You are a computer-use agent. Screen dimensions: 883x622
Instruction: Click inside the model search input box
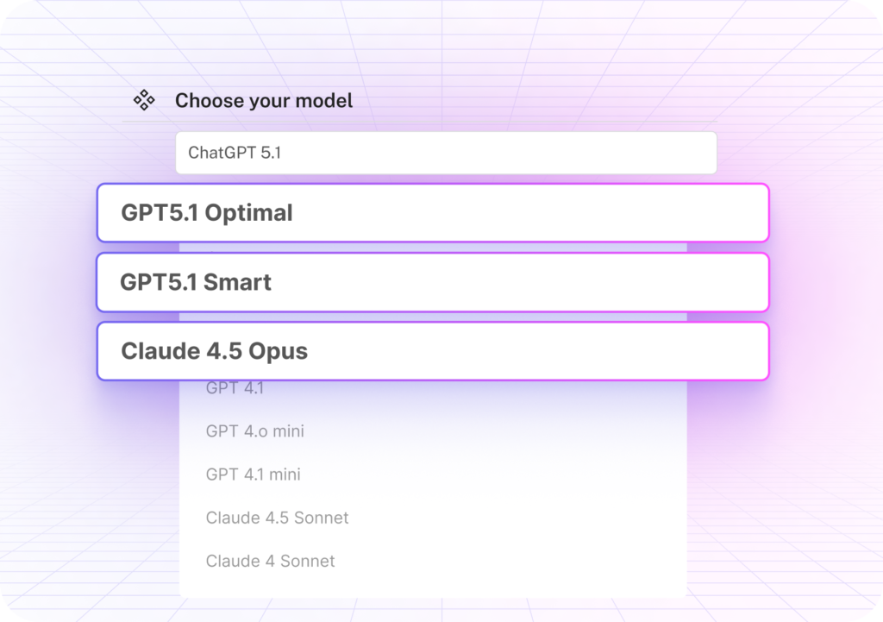[x=445, y=153]
